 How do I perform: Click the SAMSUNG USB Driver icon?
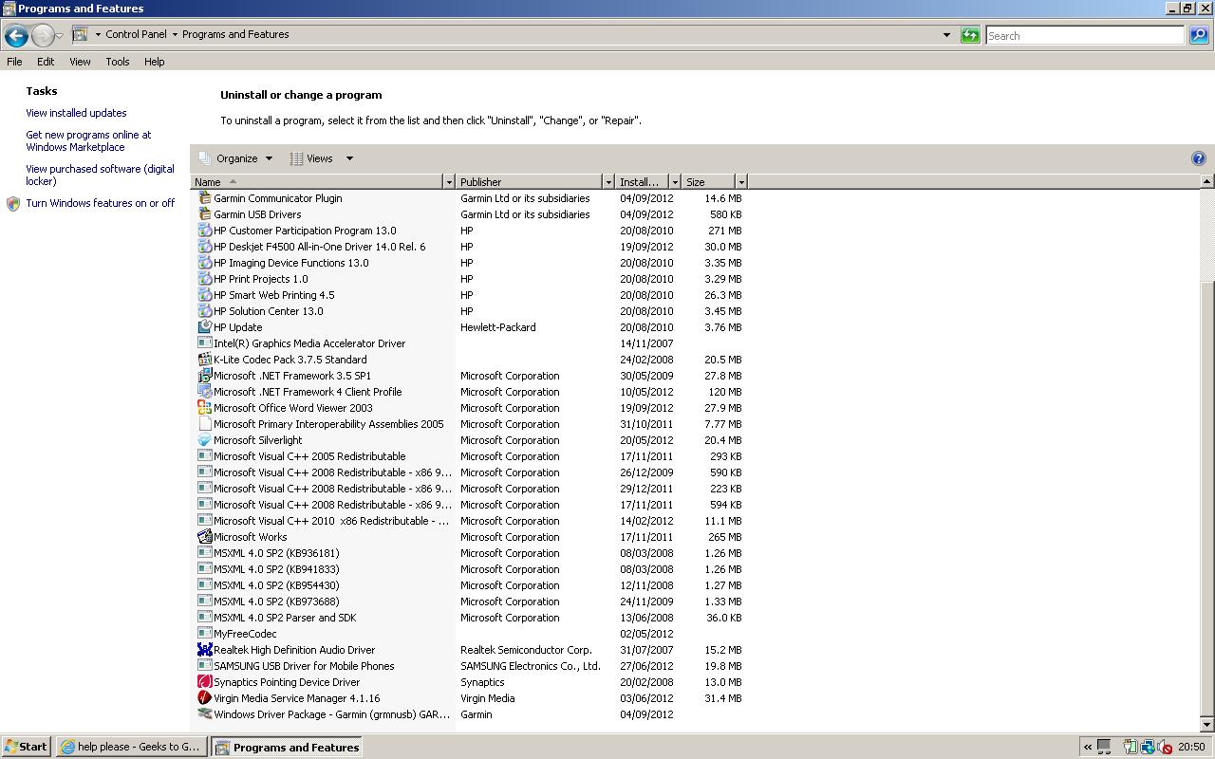[204, 666]
